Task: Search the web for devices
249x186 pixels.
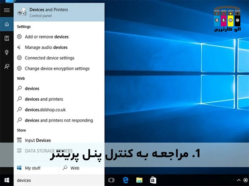Action: pos(59,88)
